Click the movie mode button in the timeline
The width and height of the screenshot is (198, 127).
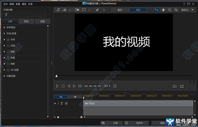tap(75, 97)
